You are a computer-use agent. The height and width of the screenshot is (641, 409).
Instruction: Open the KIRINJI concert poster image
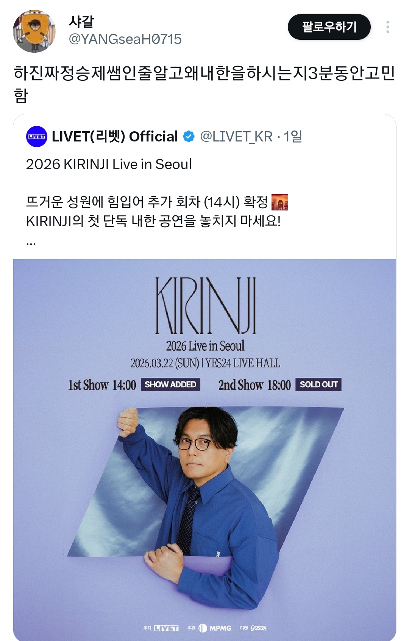tap(204, 450)
